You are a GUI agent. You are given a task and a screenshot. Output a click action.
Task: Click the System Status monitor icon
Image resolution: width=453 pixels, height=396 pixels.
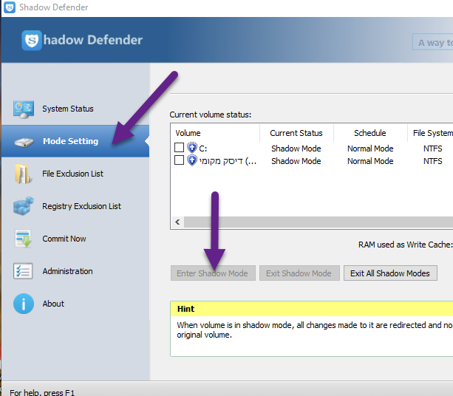point(24,109)
